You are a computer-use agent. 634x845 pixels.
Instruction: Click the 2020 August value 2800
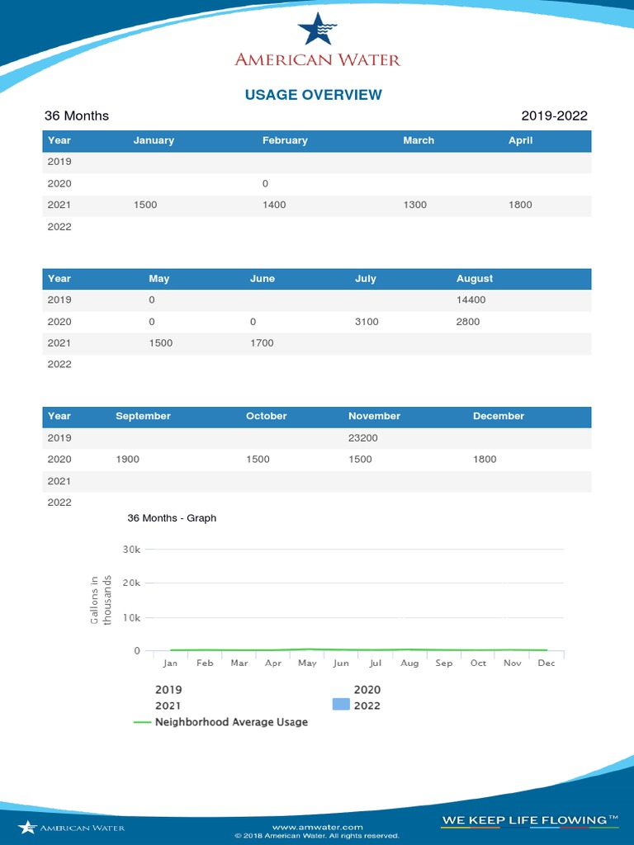point(467,322)
